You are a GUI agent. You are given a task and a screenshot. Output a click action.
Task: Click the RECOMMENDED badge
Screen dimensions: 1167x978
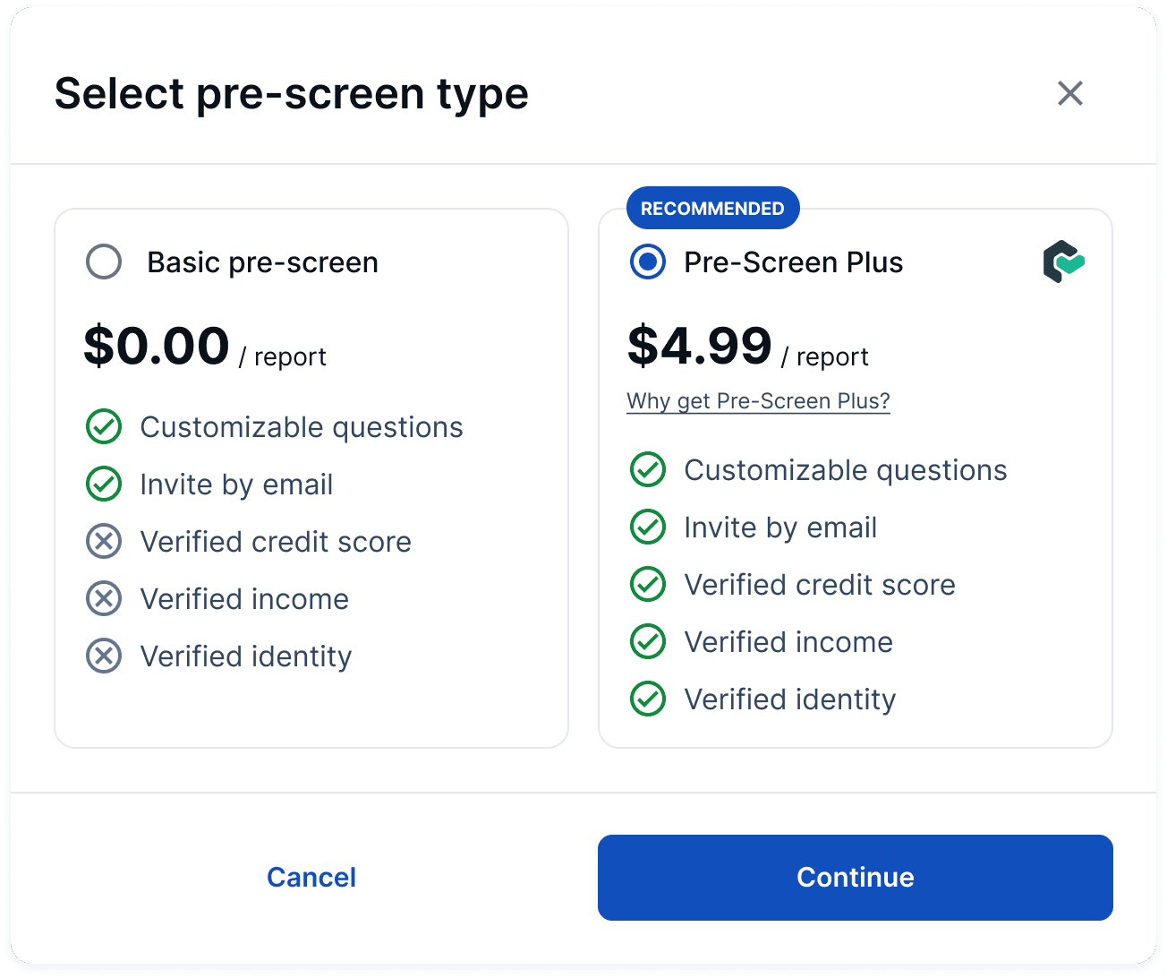(712, 209)
